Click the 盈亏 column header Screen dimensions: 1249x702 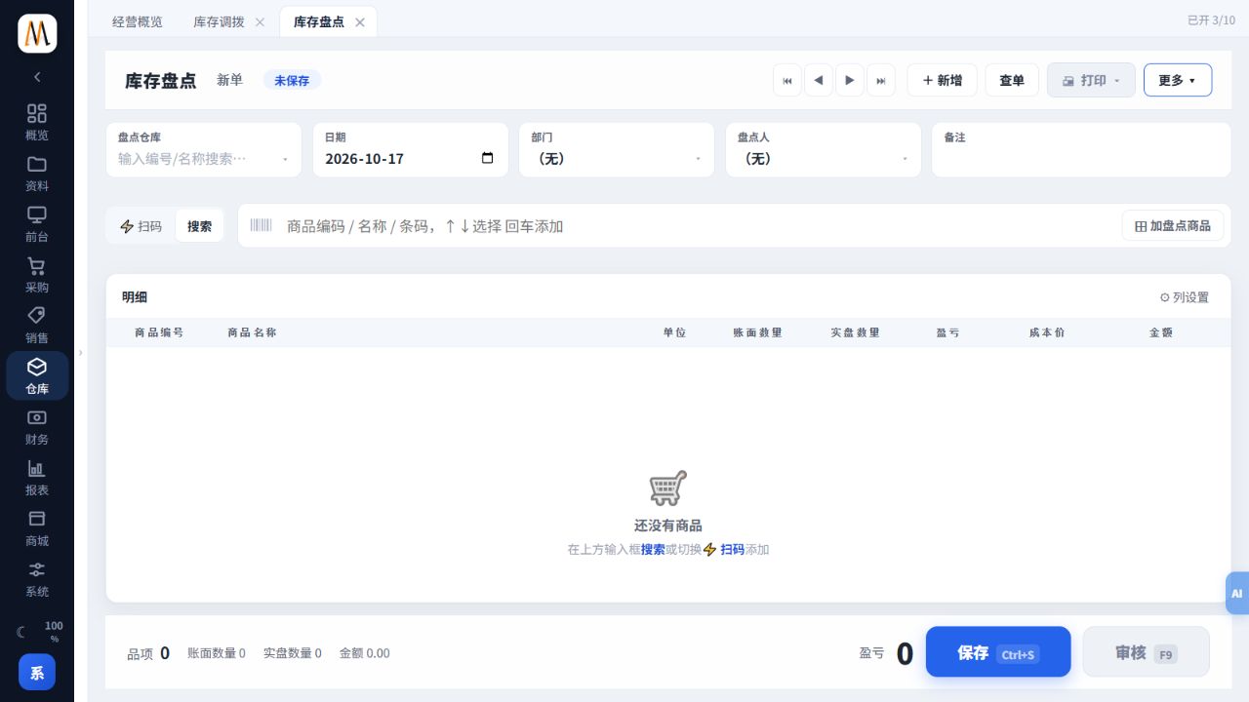(x=947, y=332)
